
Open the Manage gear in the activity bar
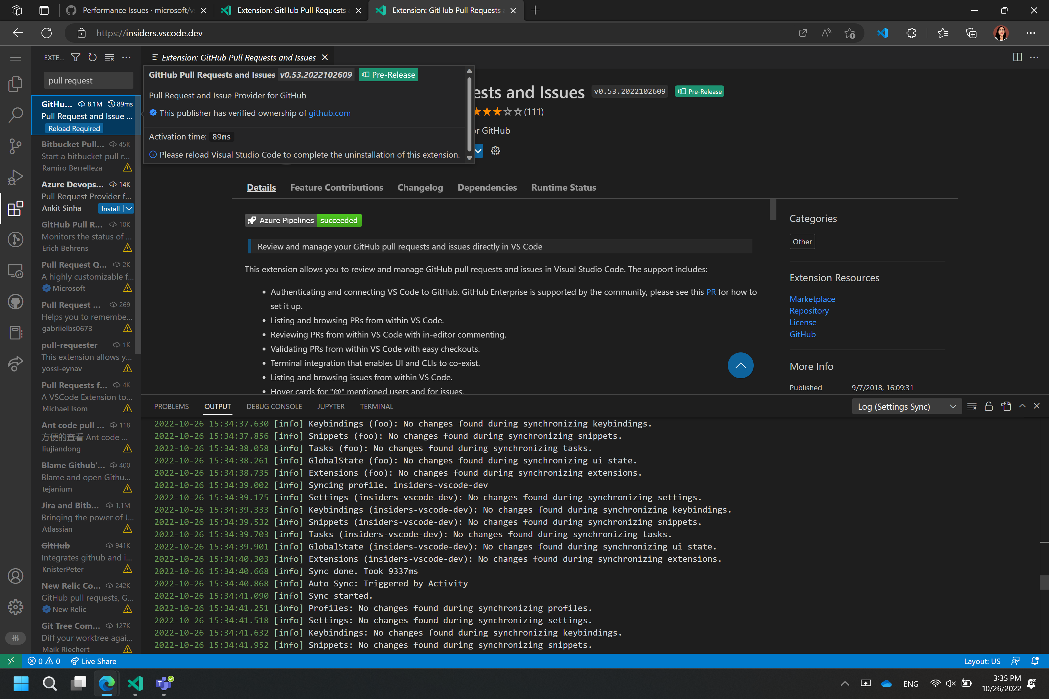pos(16,607)
